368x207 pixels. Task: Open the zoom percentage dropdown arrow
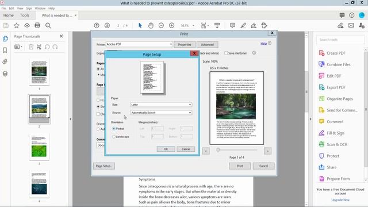(193, 25)
